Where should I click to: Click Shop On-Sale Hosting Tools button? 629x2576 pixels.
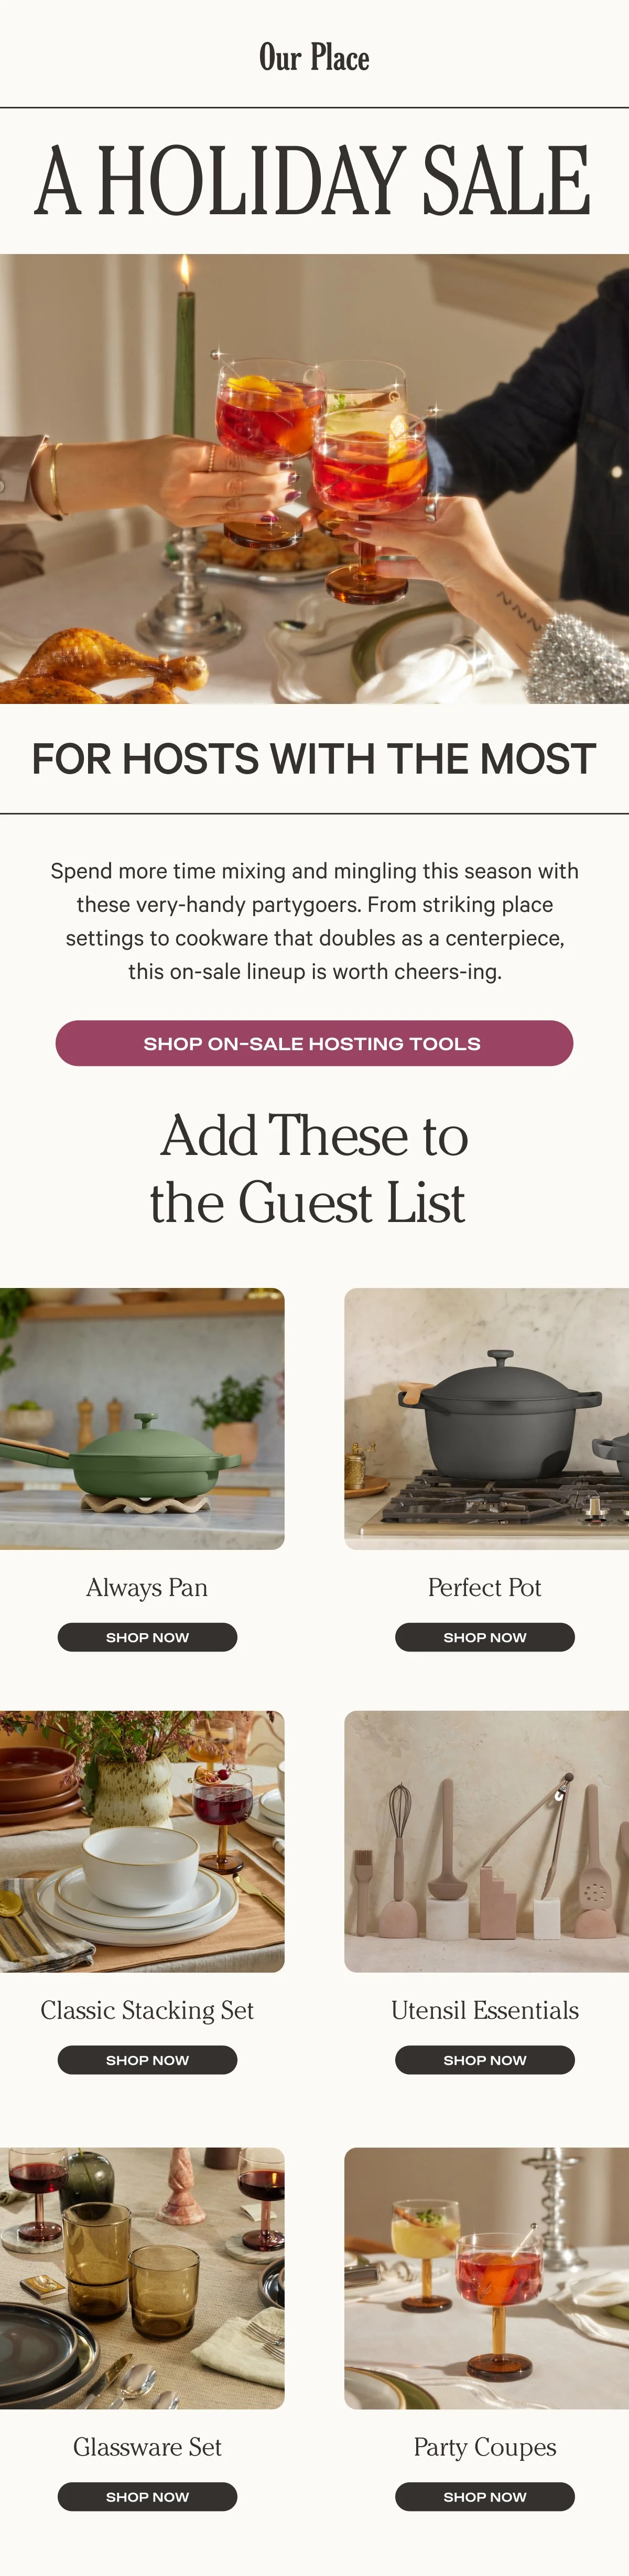pyautogui.click(x=314, y=1043)
